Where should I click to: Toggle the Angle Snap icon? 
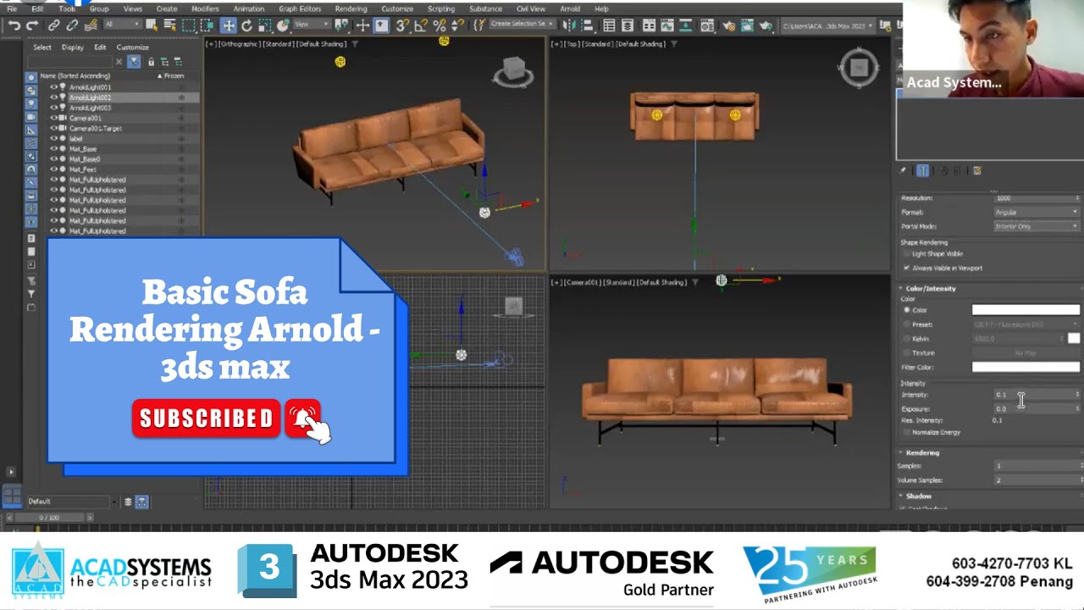point(421,25)
